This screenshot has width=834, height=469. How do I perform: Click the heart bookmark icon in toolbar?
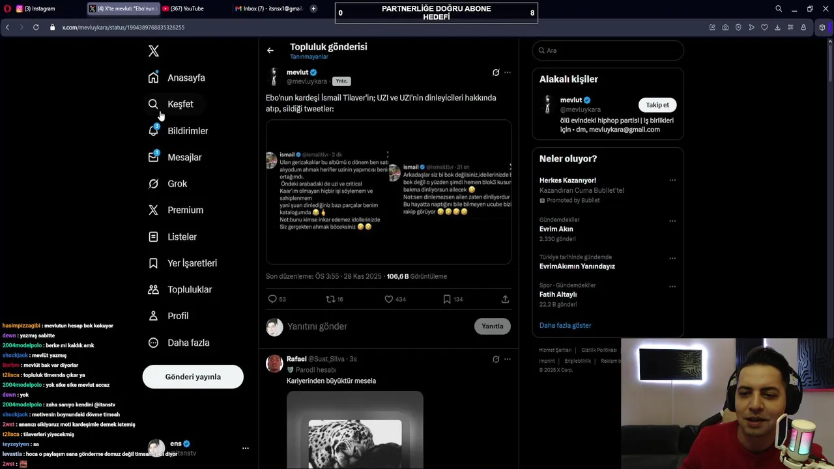click(x=764, y=27)
